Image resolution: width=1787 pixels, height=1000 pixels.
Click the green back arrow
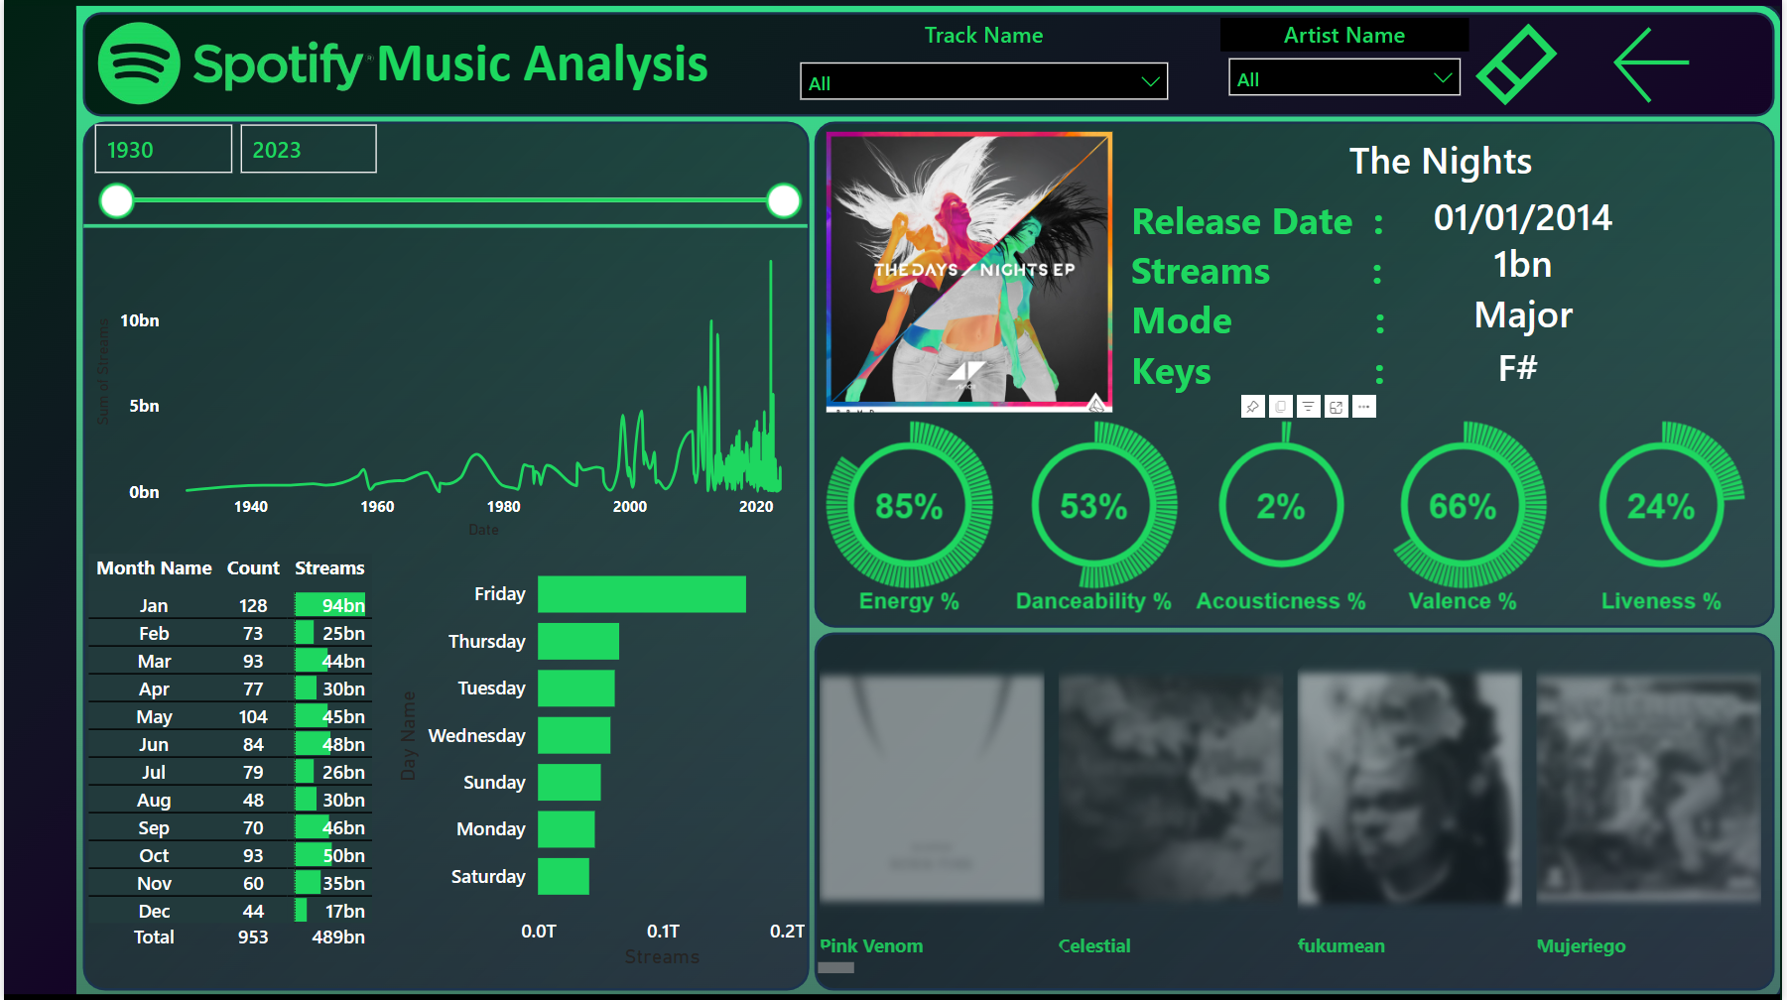1651,63
